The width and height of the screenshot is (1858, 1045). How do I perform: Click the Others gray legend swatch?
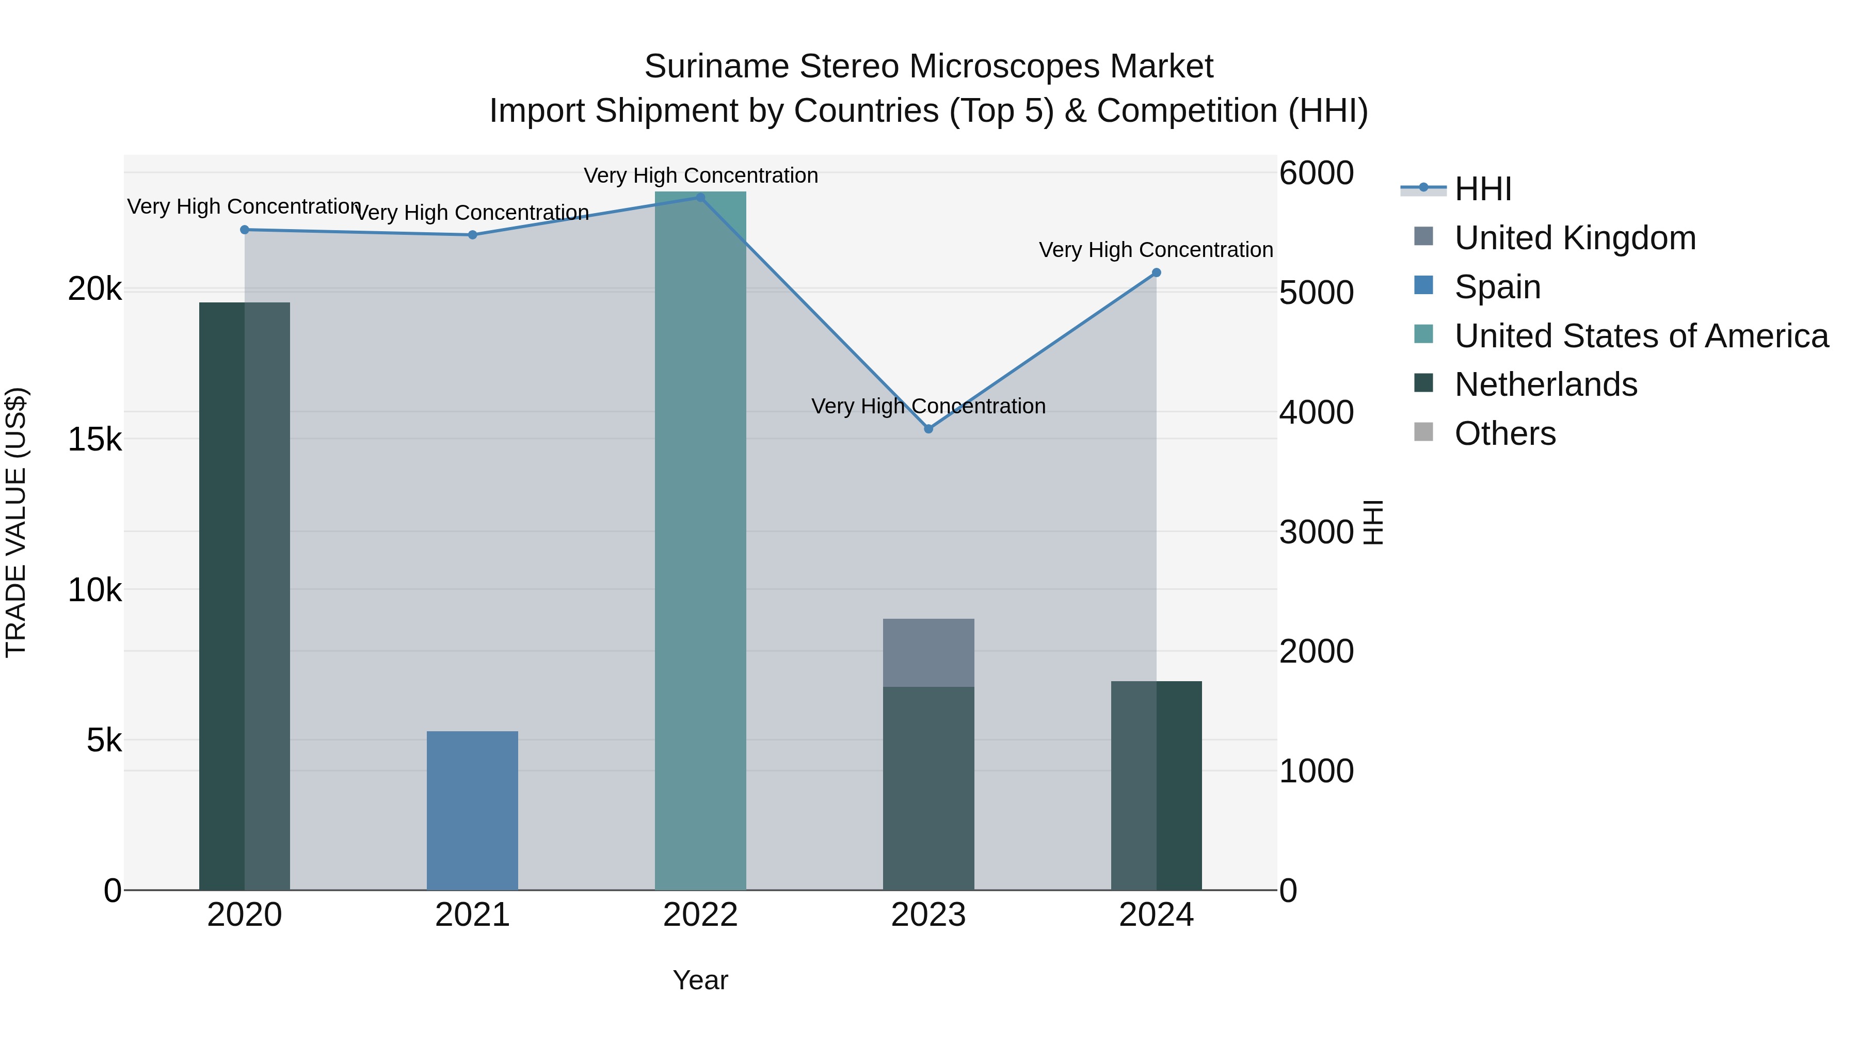(x=1424, y=432)
